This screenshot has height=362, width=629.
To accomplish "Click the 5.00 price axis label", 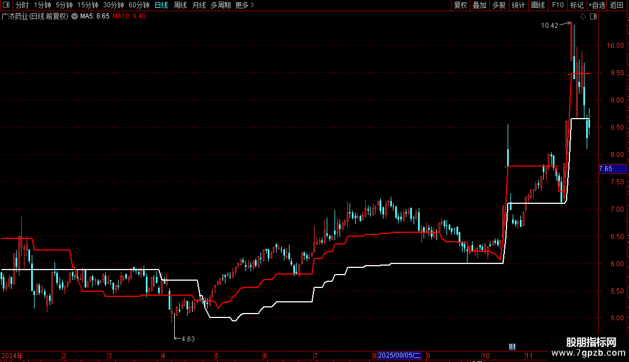I will click(617, 318).
